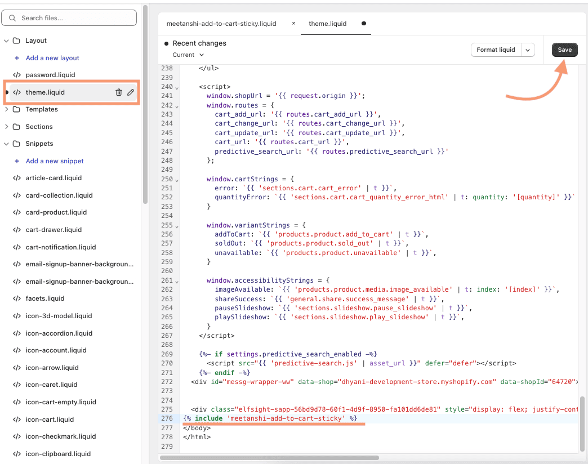The height and width of the screenshot is (464, 588).
Task: Close the meetanshi-add-to-cart-sticky.liquid tab
Action: (293, 24)
